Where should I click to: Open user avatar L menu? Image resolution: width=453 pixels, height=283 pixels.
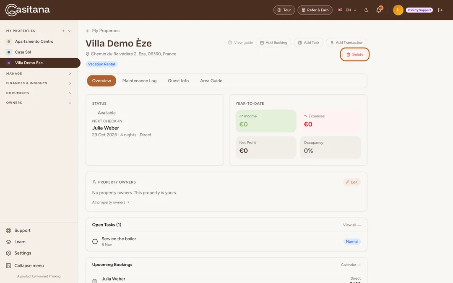(398, 10)
